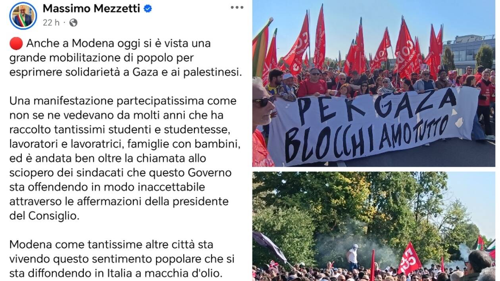
Task: Open the top photo with red flags
Action: [x=374, y=83]
